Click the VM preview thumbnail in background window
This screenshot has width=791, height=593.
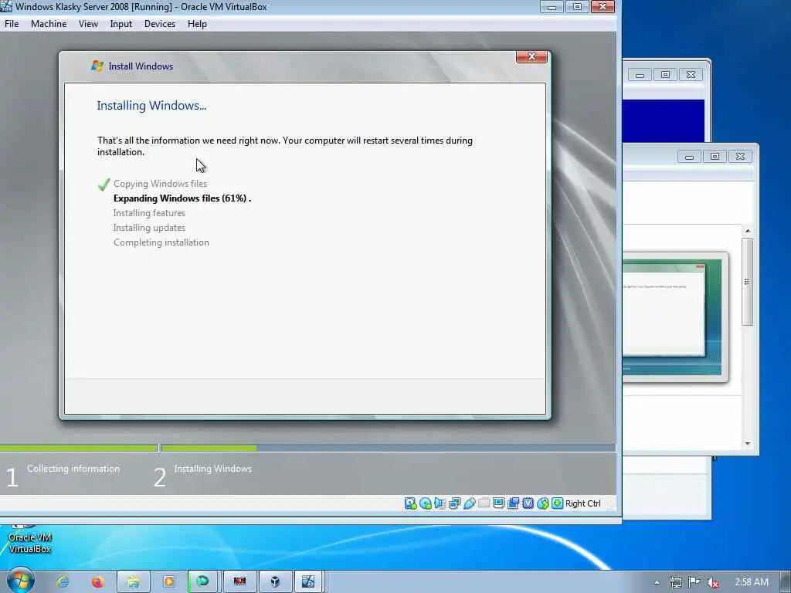coord(675,316)
